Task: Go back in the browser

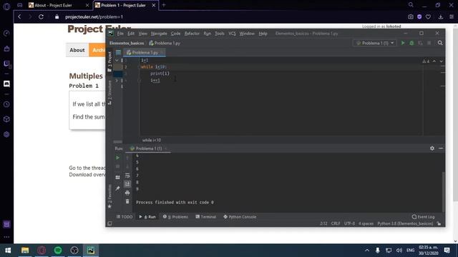Action: 19,17
